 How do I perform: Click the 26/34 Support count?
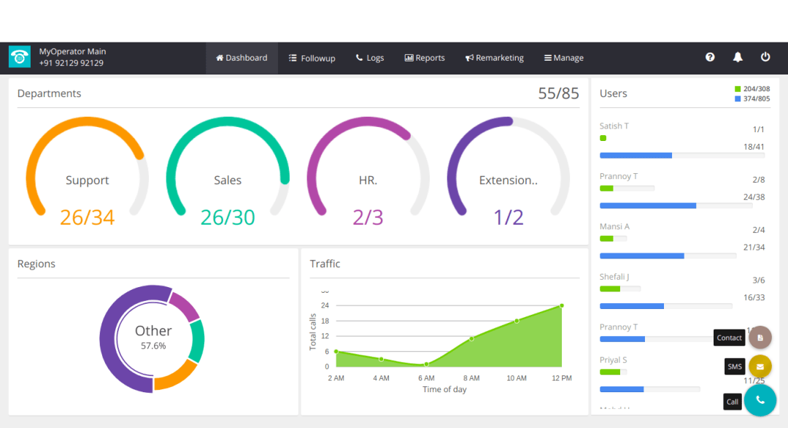click(x=88, y=217)
